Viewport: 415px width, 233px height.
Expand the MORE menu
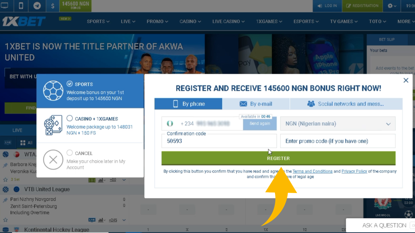point(406,22)
